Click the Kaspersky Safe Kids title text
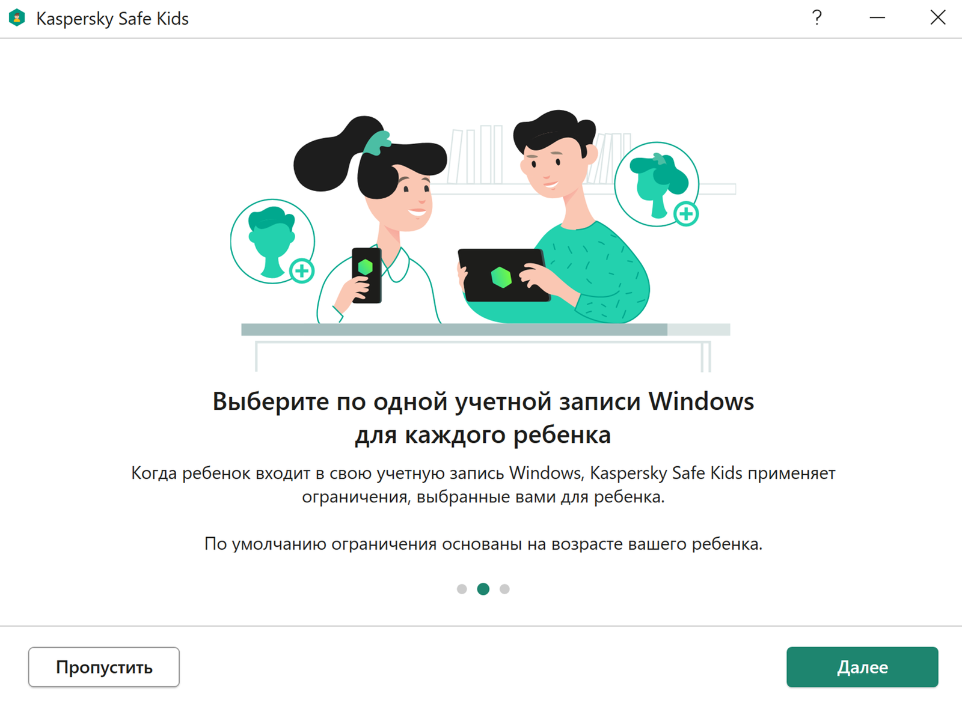962x703 pixels. point(112,19)
